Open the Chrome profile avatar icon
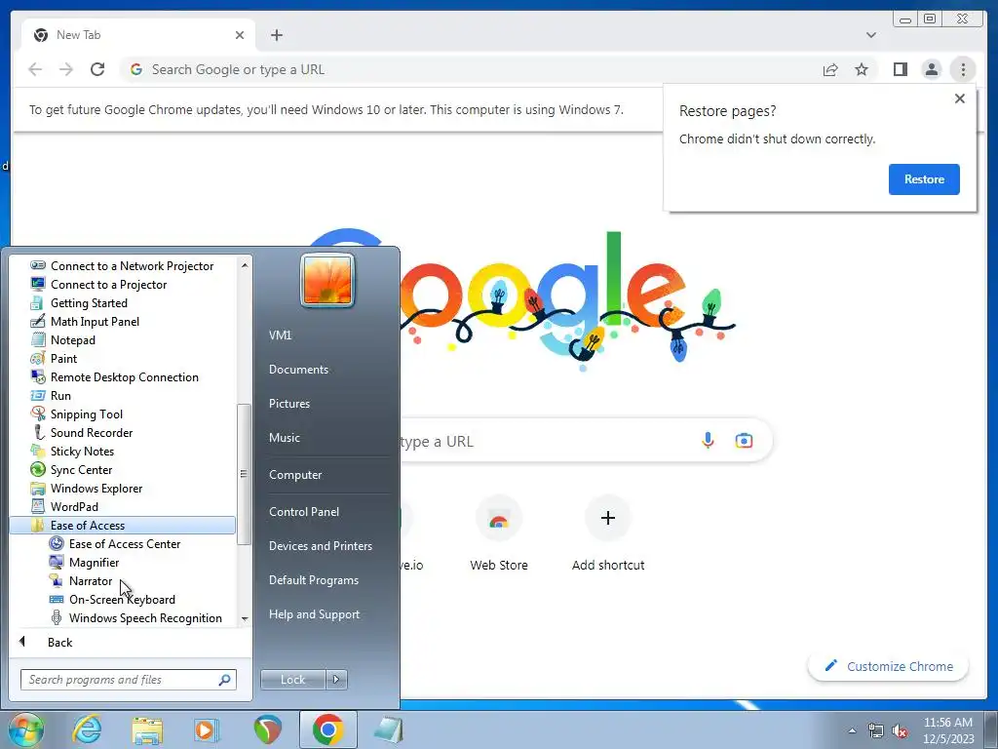The image size is (998, 749). click(x=931, y=69)
